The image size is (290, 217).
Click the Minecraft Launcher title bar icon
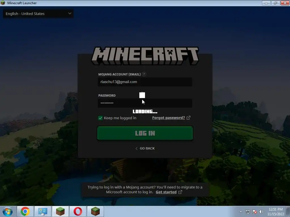click(3, 3)
